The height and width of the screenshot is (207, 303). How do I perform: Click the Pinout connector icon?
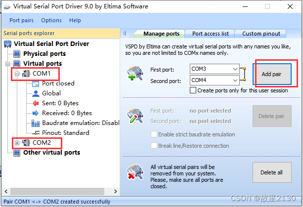click(36, 133)
